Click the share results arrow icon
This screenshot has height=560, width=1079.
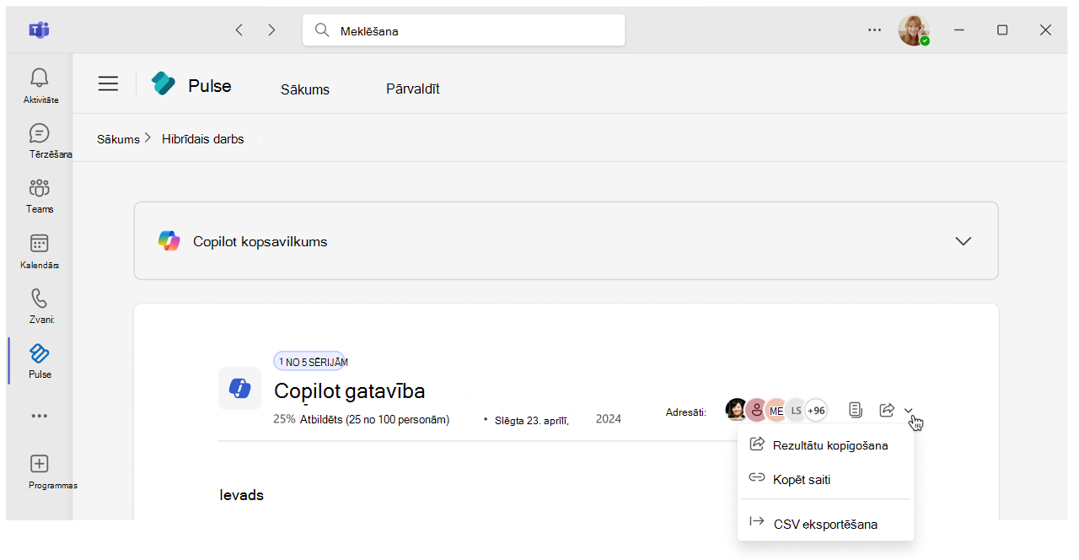pos(886,410)
